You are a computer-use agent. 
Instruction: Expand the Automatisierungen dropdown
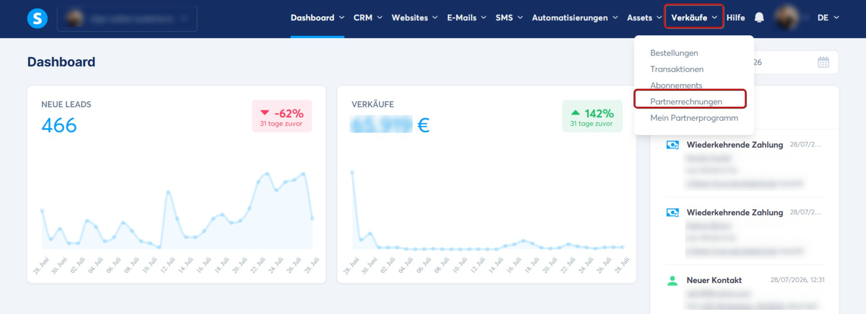tap(575, 18)
